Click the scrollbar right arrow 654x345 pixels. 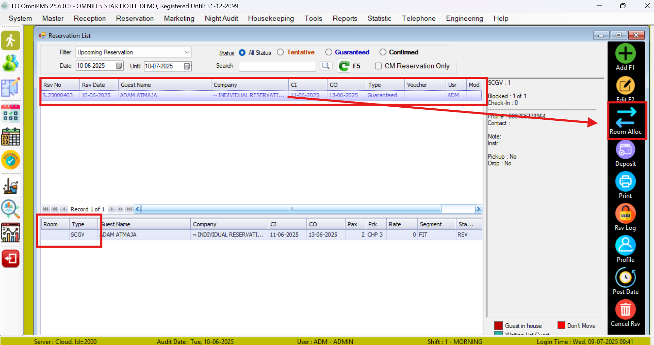pyautogui.click(x=478, y=209)
